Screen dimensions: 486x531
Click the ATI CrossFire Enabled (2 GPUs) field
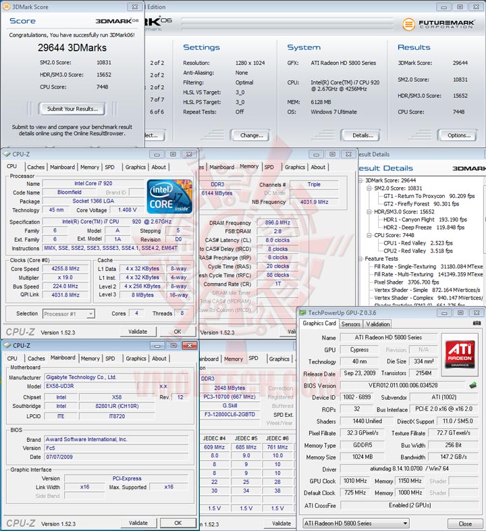pyautogui.click(x=409, y=505)
